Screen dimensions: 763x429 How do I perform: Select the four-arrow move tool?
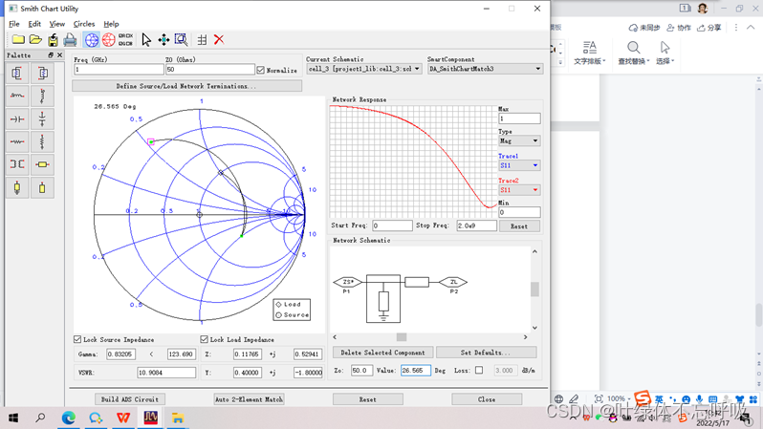click(x=163, y=40)
